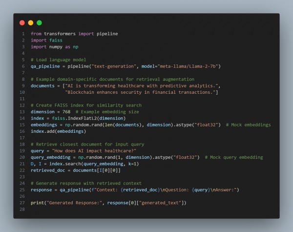Click the yellow minimize dot
Viewport: 293px width, 232px height.
click(x=31, y=23)
